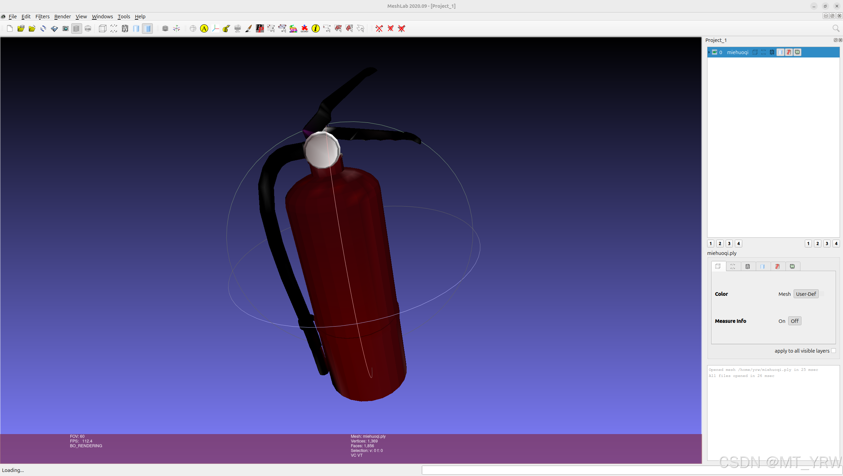Switch to the edge decorator render tab
This screenshot has width=843, height=476.
click(x=792, y=266)
